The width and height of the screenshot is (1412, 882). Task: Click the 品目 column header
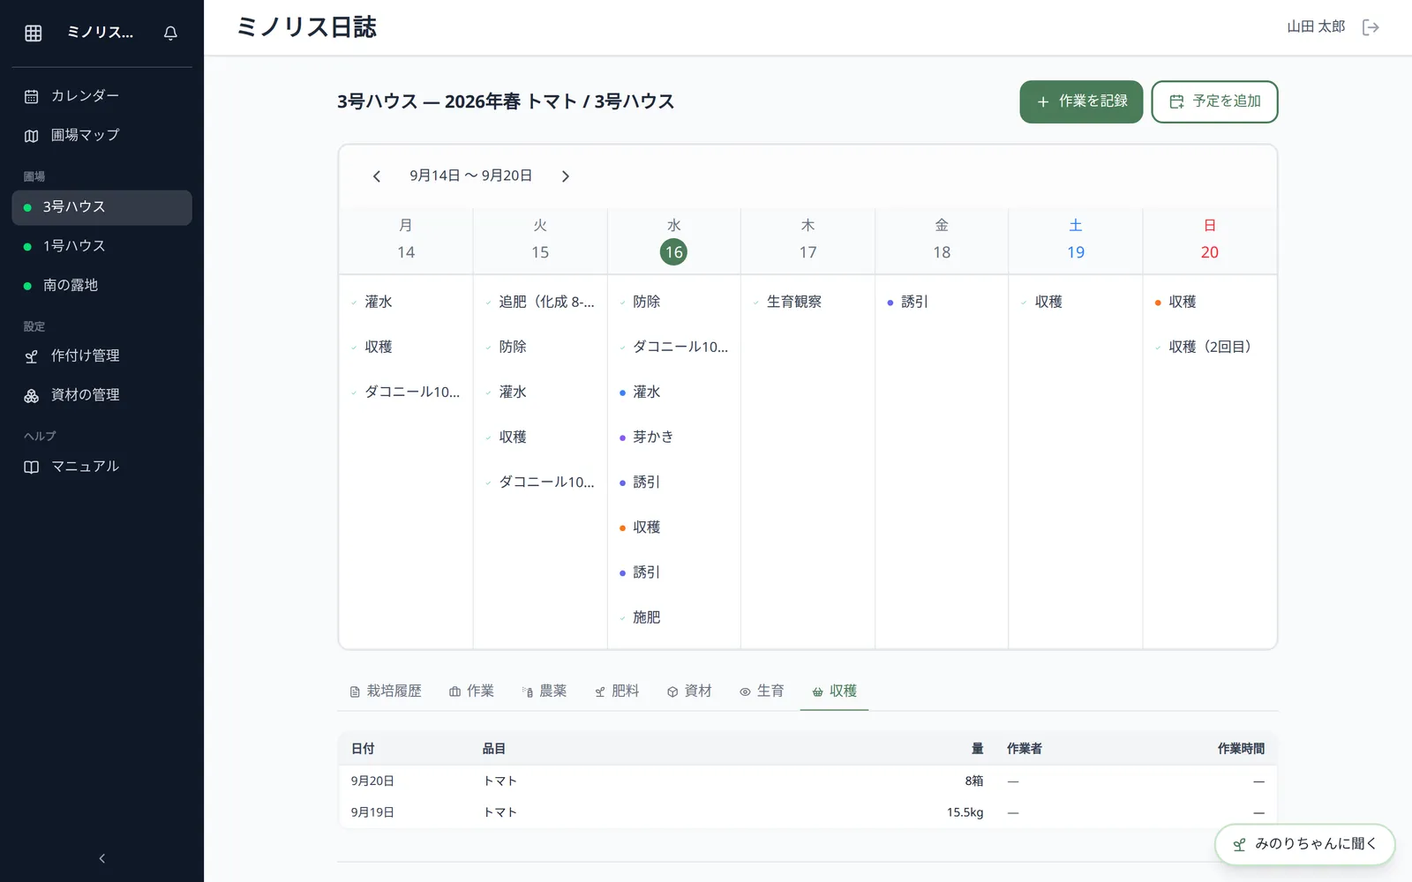pyautogui.click(x=494, y=749)
